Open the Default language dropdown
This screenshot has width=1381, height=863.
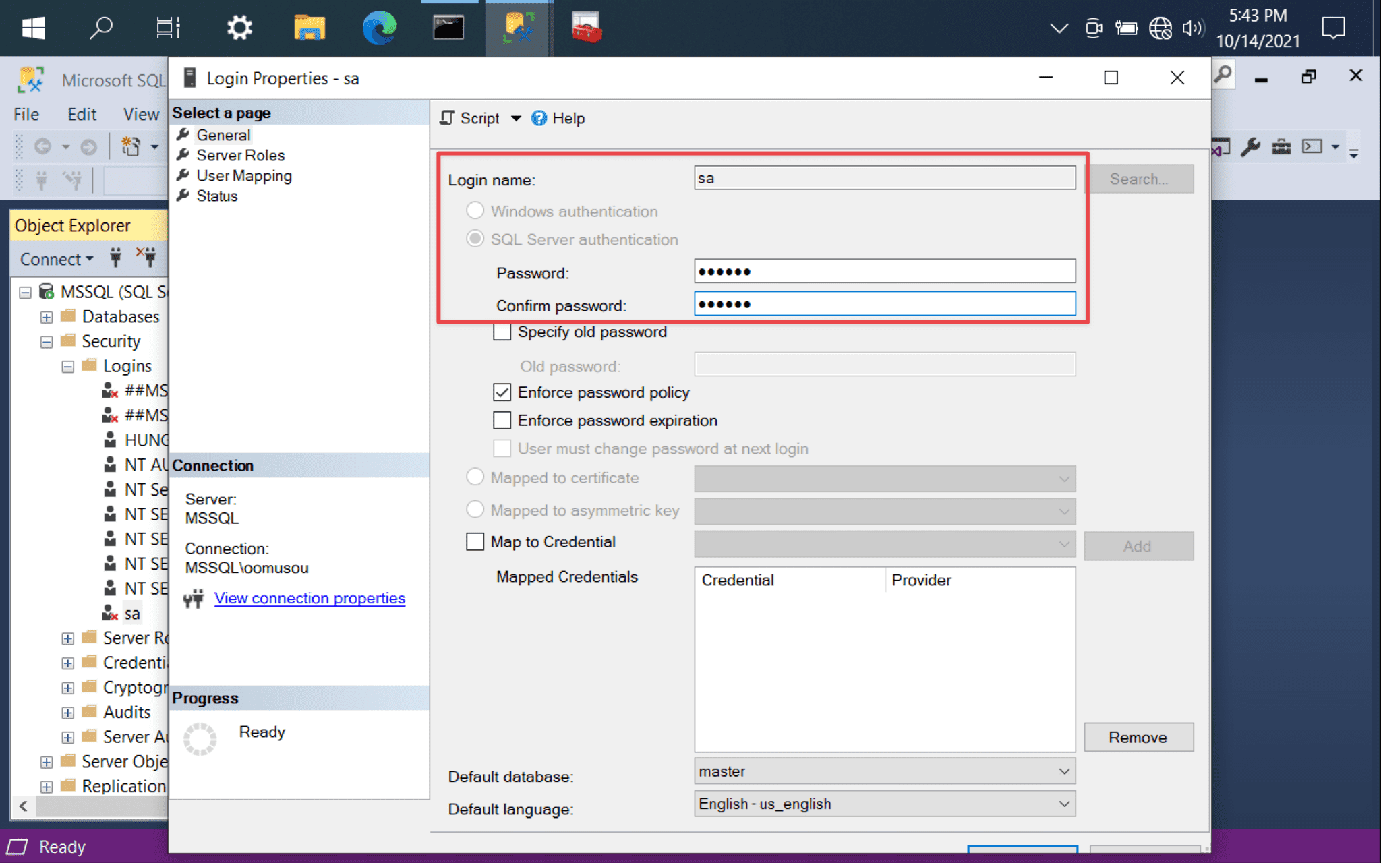pos(885,804)
